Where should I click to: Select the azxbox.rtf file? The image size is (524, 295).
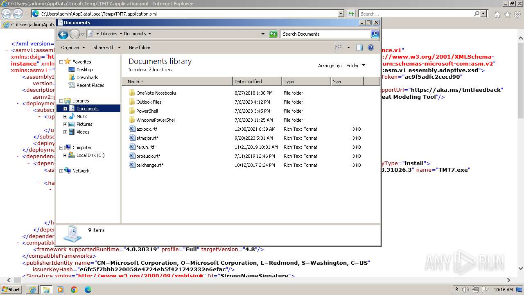point(147,129)
